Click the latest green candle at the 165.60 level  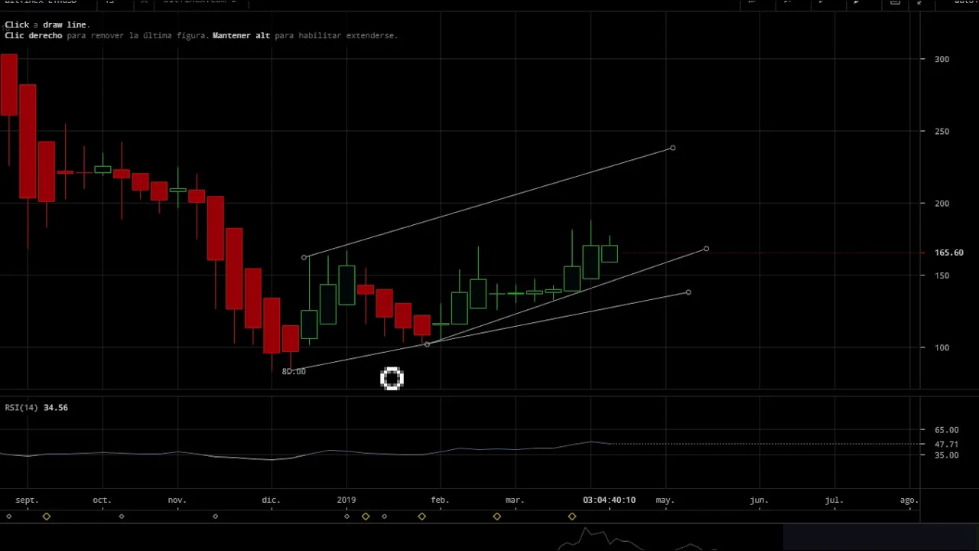click(609, 253)
